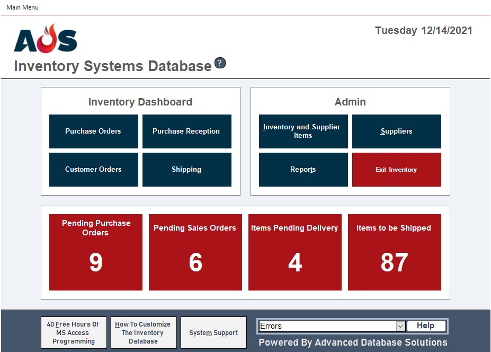
Task: Expand the Errors dropdown arrow
Action: point(400,327)
